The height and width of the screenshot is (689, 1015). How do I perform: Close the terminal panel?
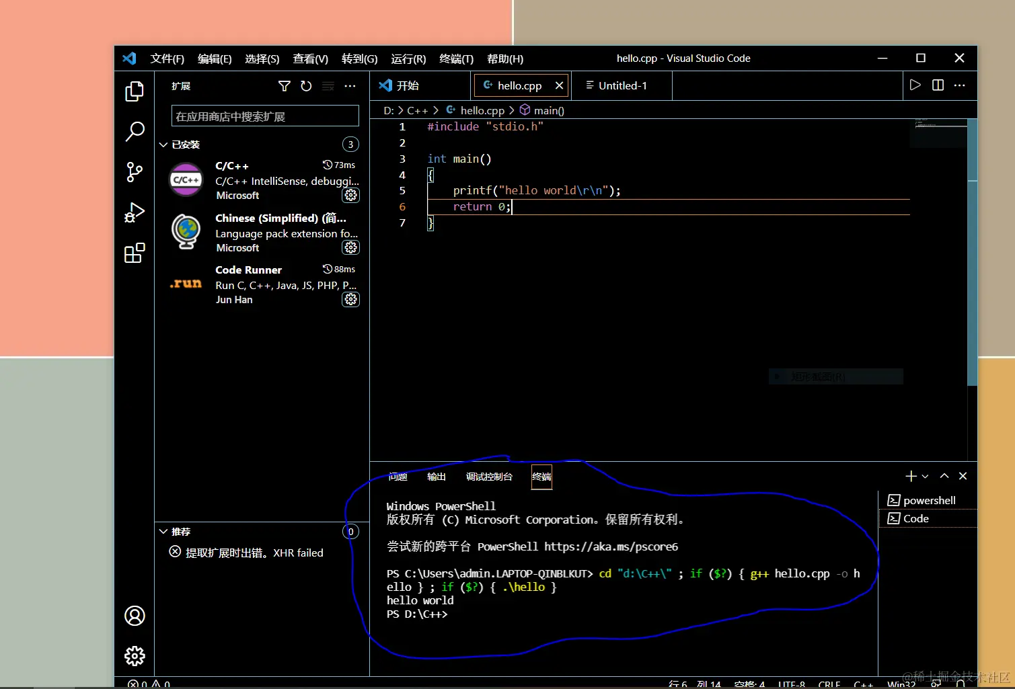click(963, 476)
